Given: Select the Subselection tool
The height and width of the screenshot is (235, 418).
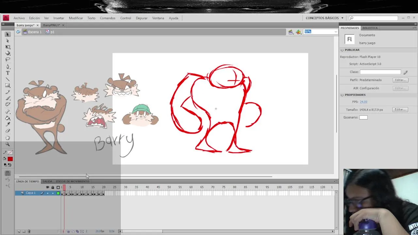Looking at the screenshot, I should coord(8,40).
